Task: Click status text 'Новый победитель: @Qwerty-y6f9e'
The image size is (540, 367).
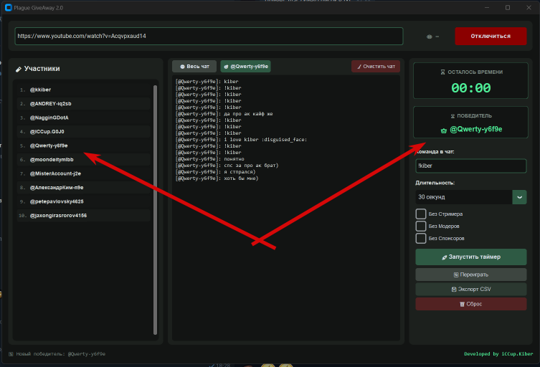Action: point(61,354)
